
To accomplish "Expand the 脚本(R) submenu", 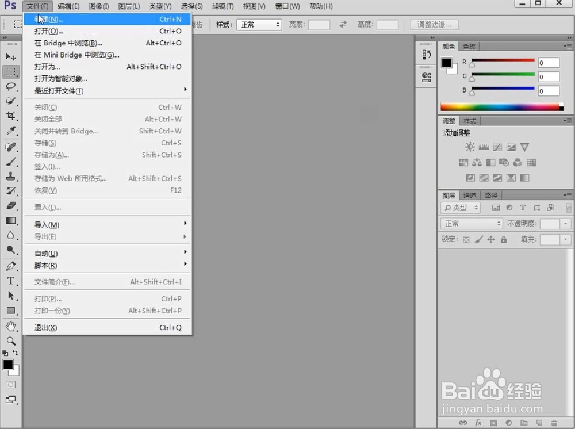I will [x=107, y=265].
